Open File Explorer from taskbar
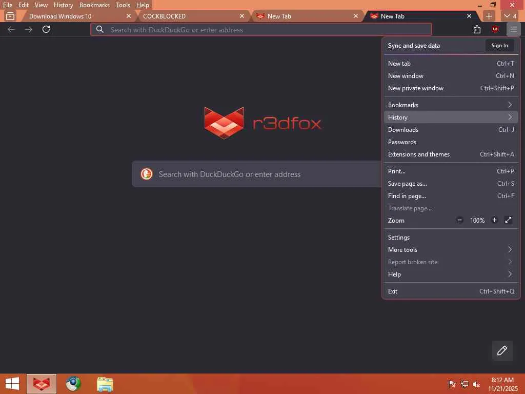Image resolution: width=525 pixels, height=394 pixels. click(x=105, y=384)
